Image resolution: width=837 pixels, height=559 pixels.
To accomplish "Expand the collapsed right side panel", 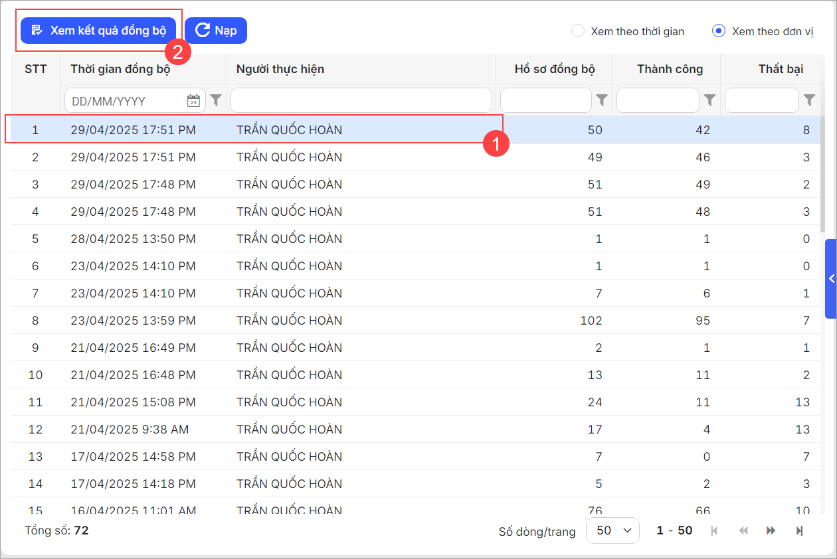I will tap(830, 279).
